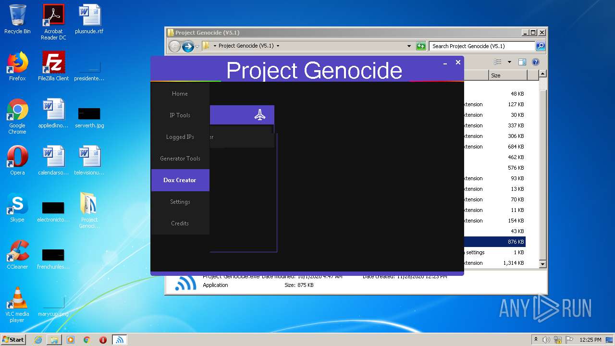Image resolution: width=615 pixels, height=346 pixels.
Task: Select the televisionu... Word document
Action: 89,161
